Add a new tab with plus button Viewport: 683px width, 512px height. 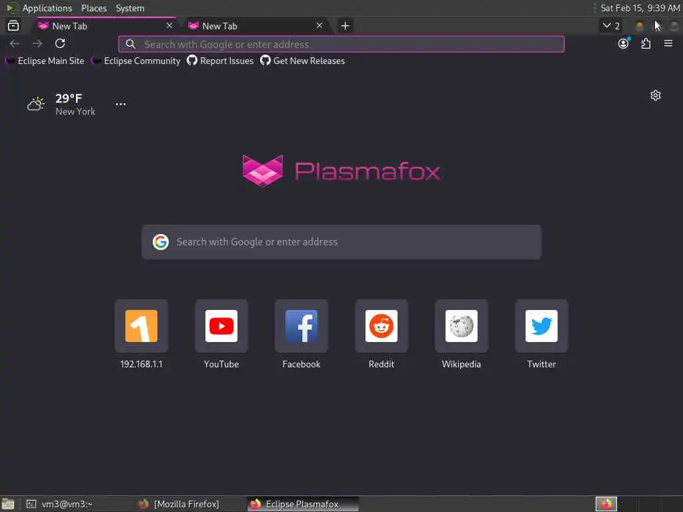(345, 26)
